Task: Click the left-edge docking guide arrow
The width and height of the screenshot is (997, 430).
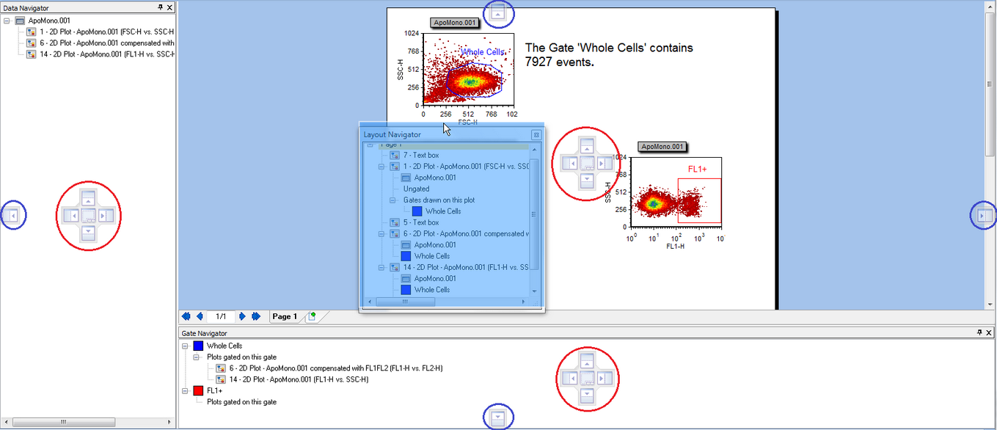Action: click(x=12, y=216)
